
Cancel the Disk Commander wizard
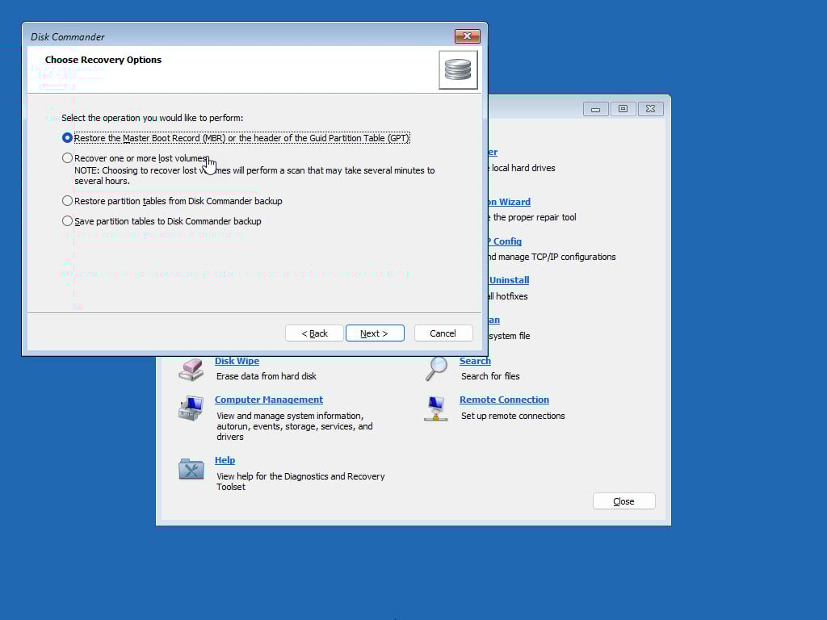tap(443, 333)
